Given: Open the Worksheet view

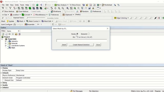Looking at the screenshot, I should coord(107,5).
